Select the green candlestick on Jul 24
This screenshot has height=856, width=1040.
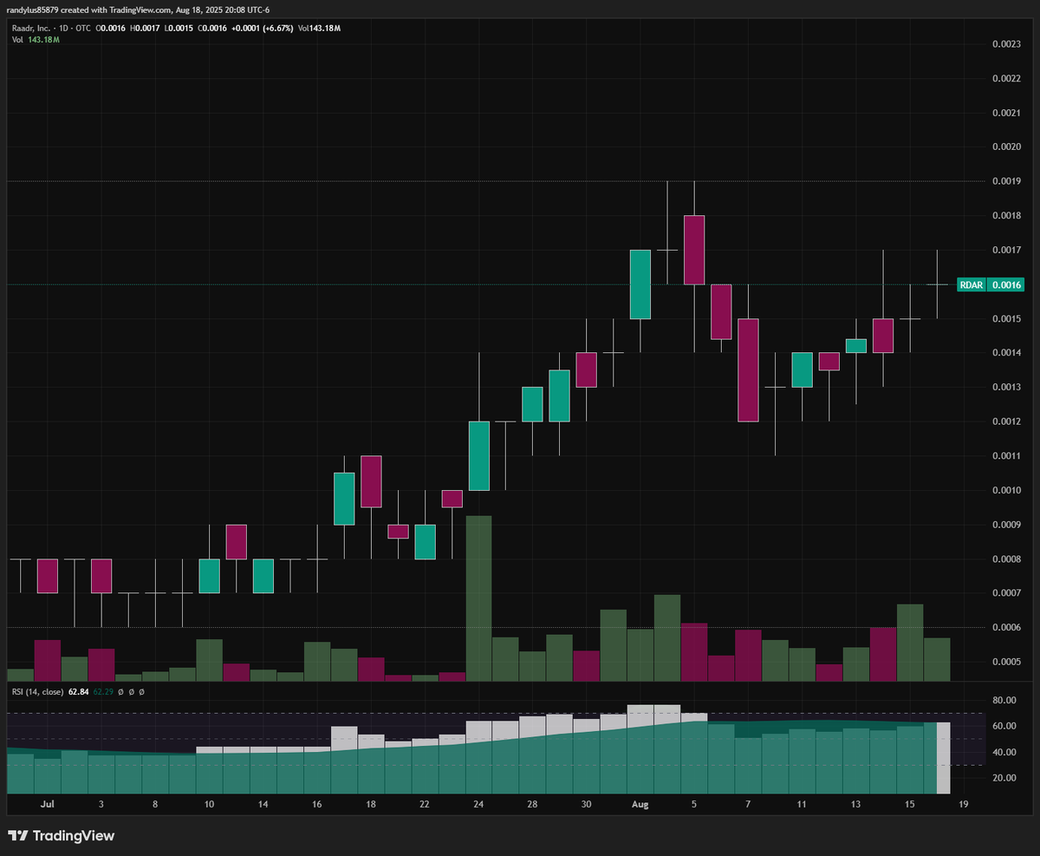tap(479, 455)
